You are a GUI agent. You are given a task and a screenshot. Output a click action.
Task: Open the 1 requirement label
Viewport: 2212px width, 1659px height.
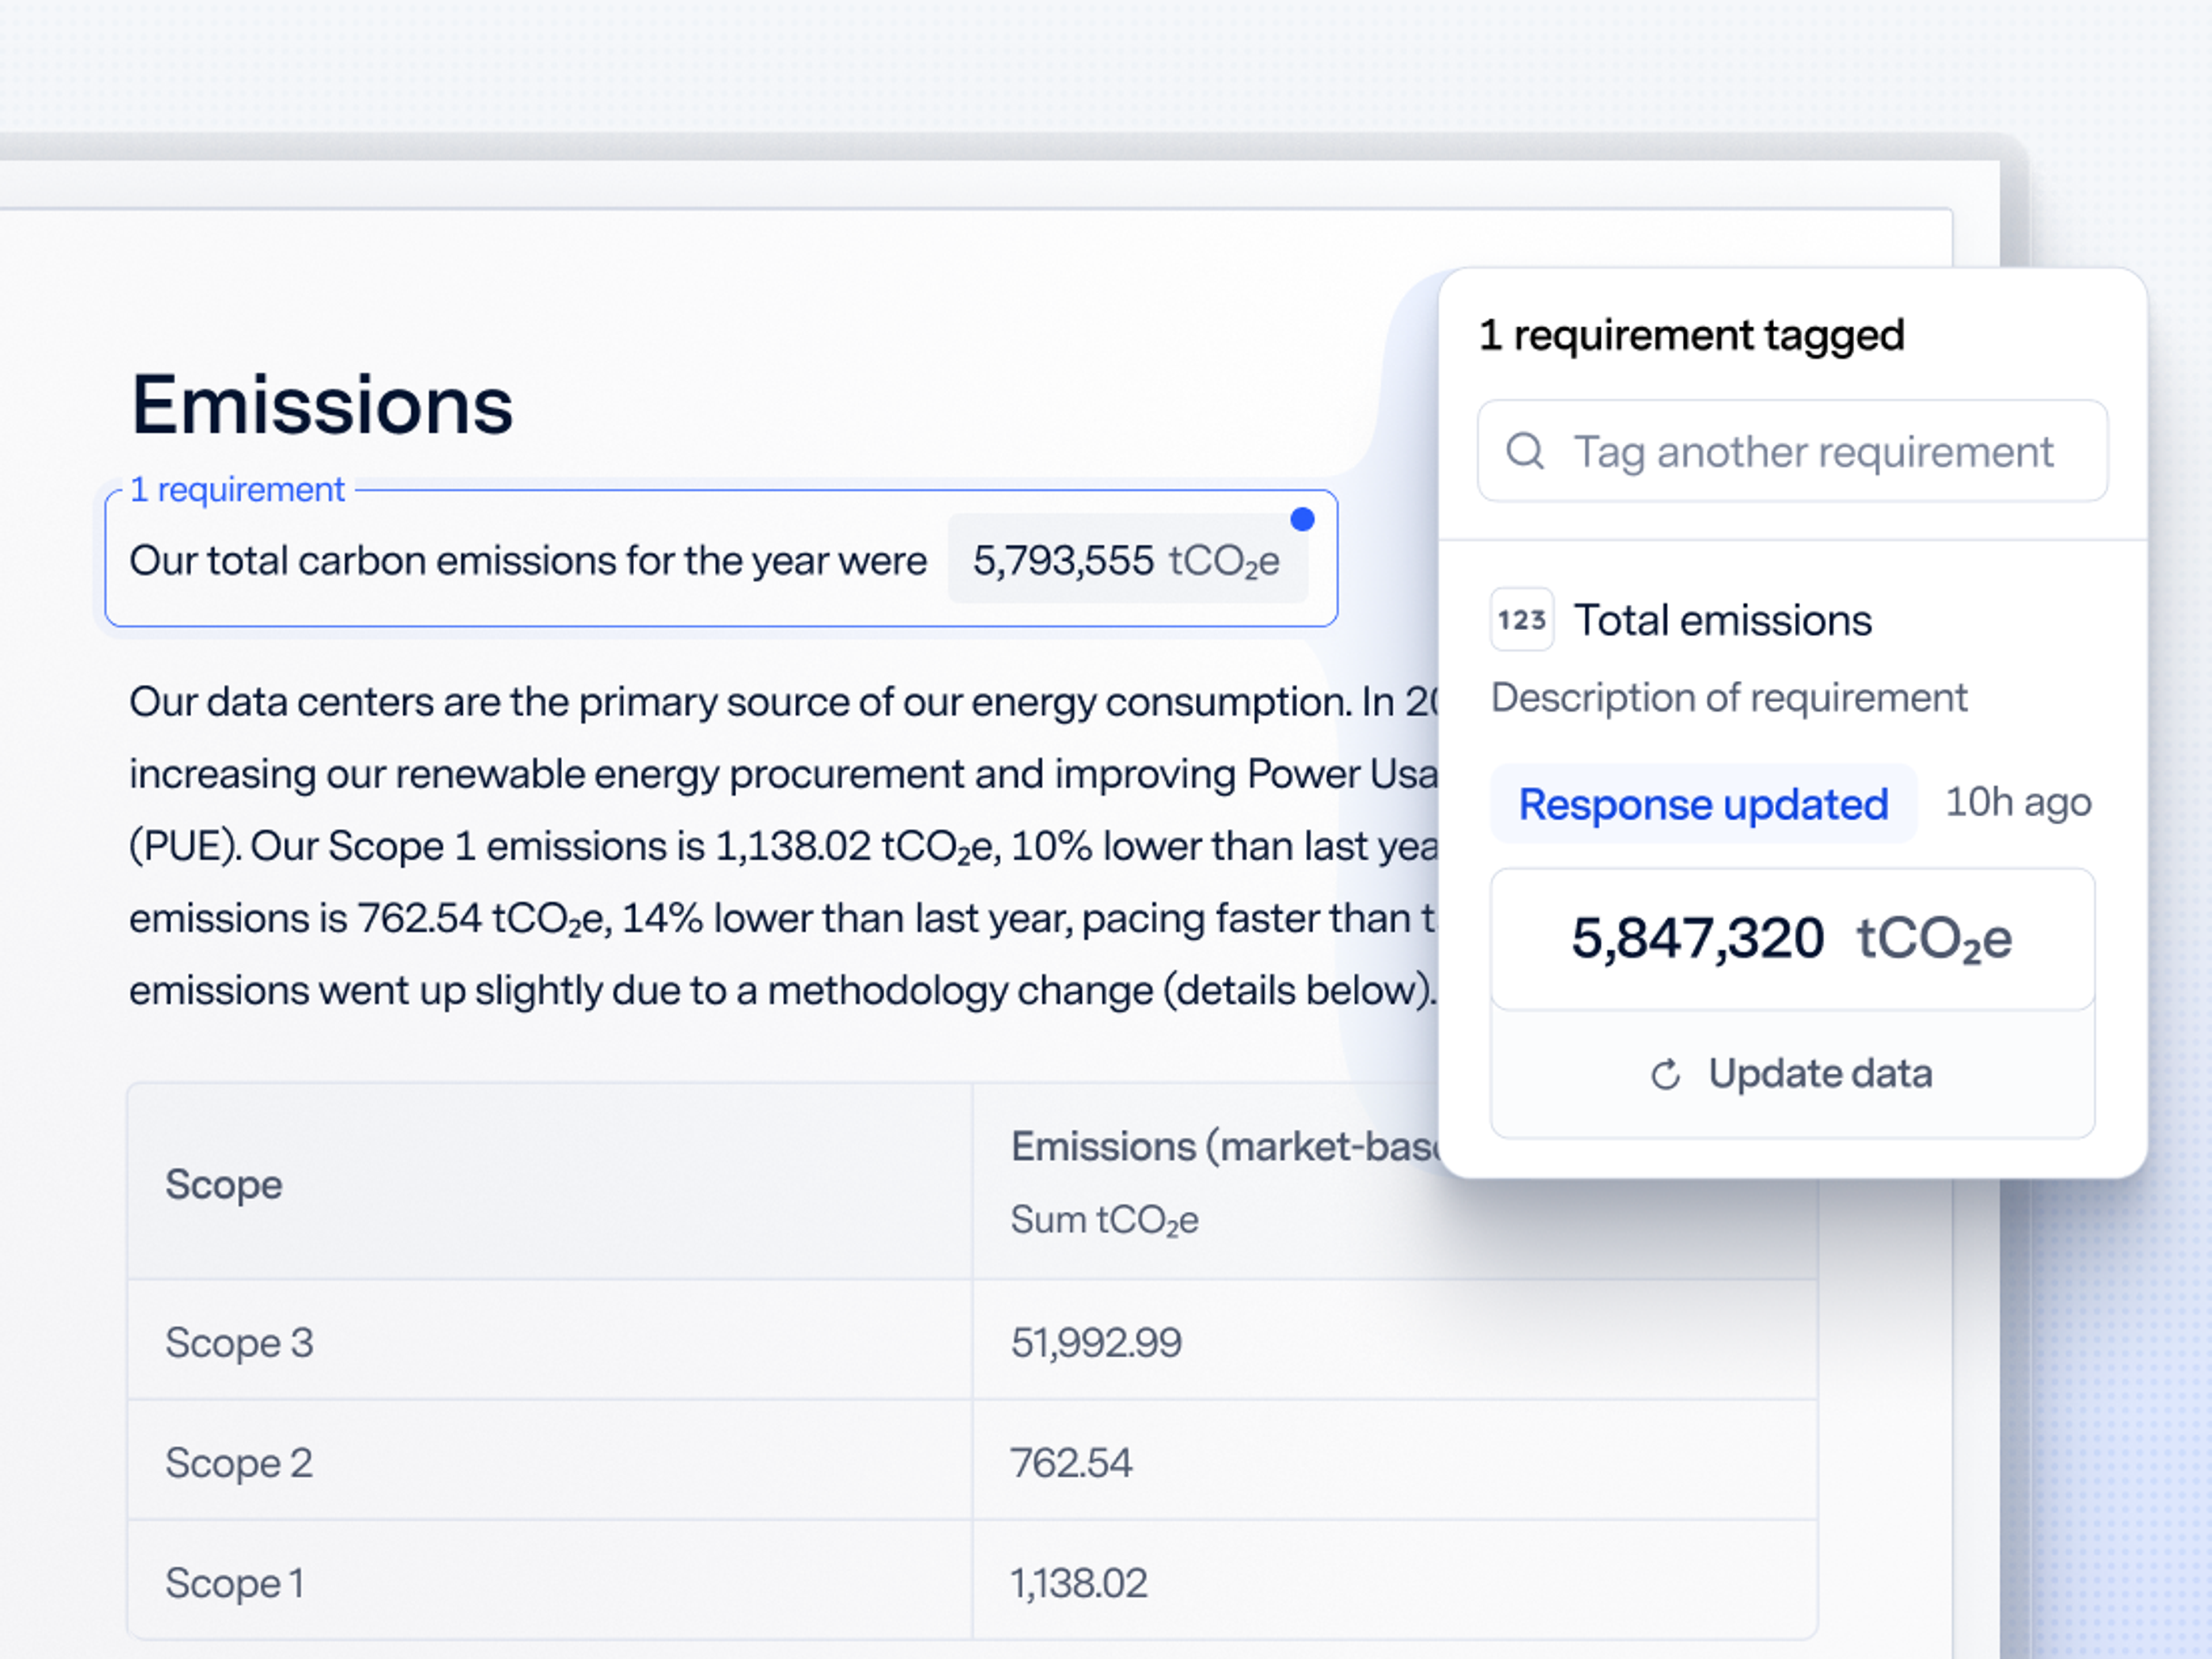(237, 490)
